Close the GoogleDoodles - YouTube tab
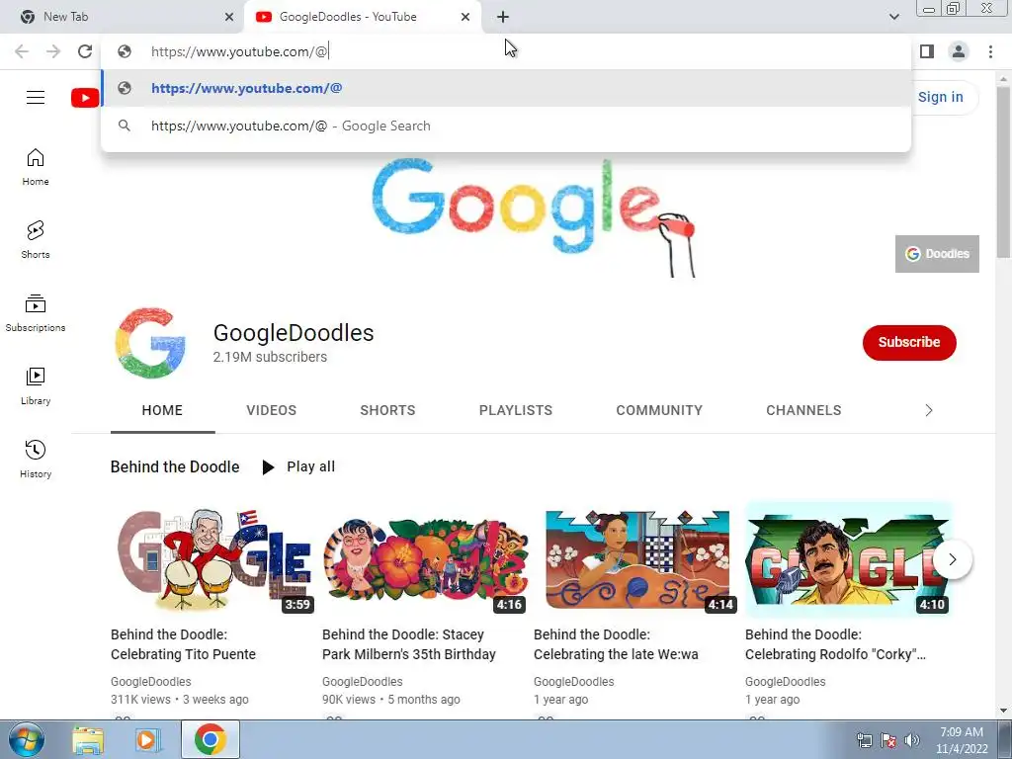Screen dimensions: 1012x759 (x=465, y=17)
